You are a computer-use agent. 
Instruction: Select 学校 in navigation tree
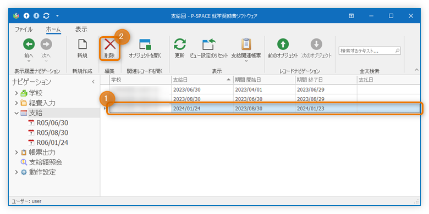(36, 93)
